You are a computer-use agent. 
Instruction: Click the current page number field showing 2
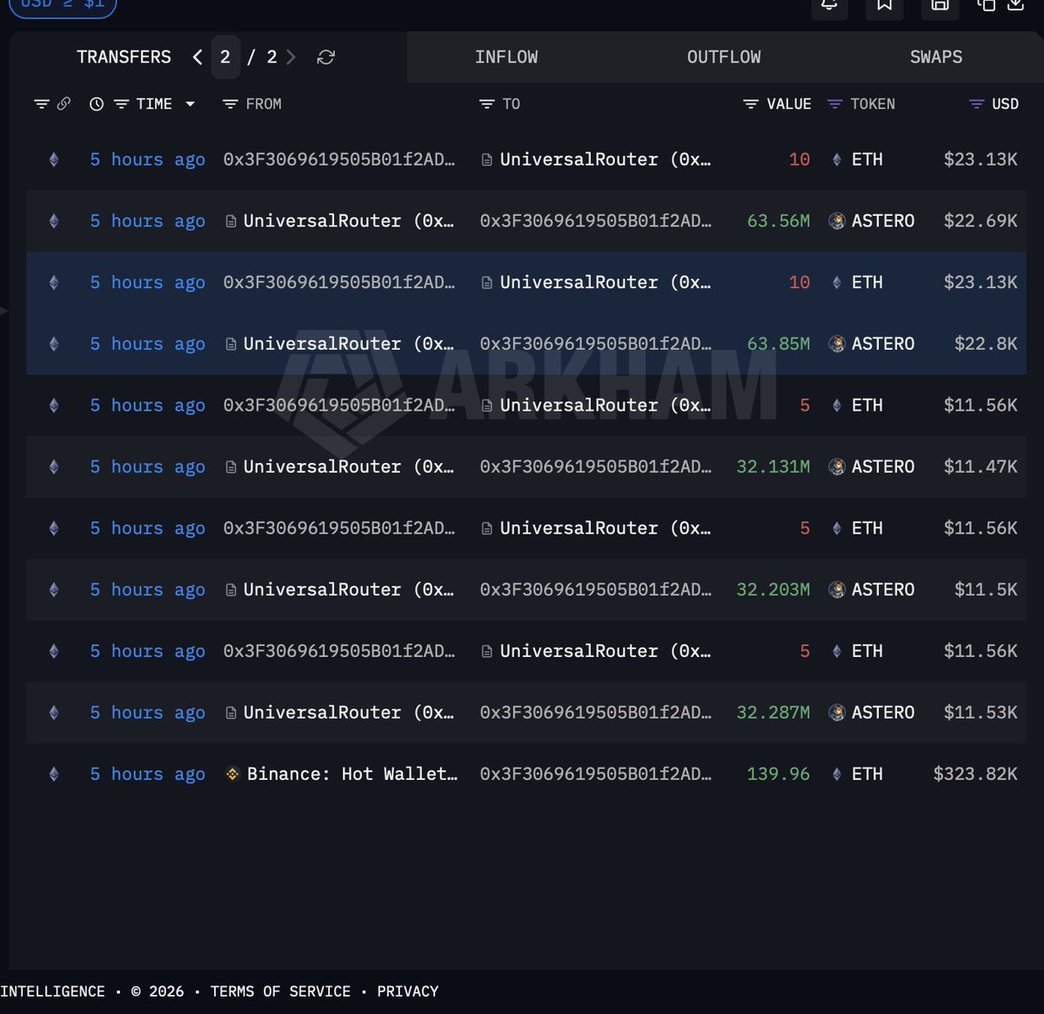225,57
